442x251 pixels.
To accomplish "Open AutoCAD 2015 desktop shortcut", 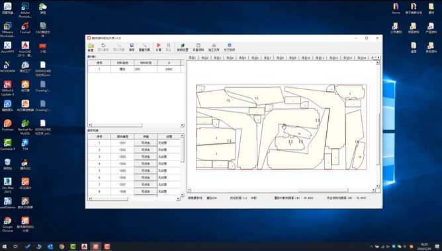I will click(x=25, y=50).
